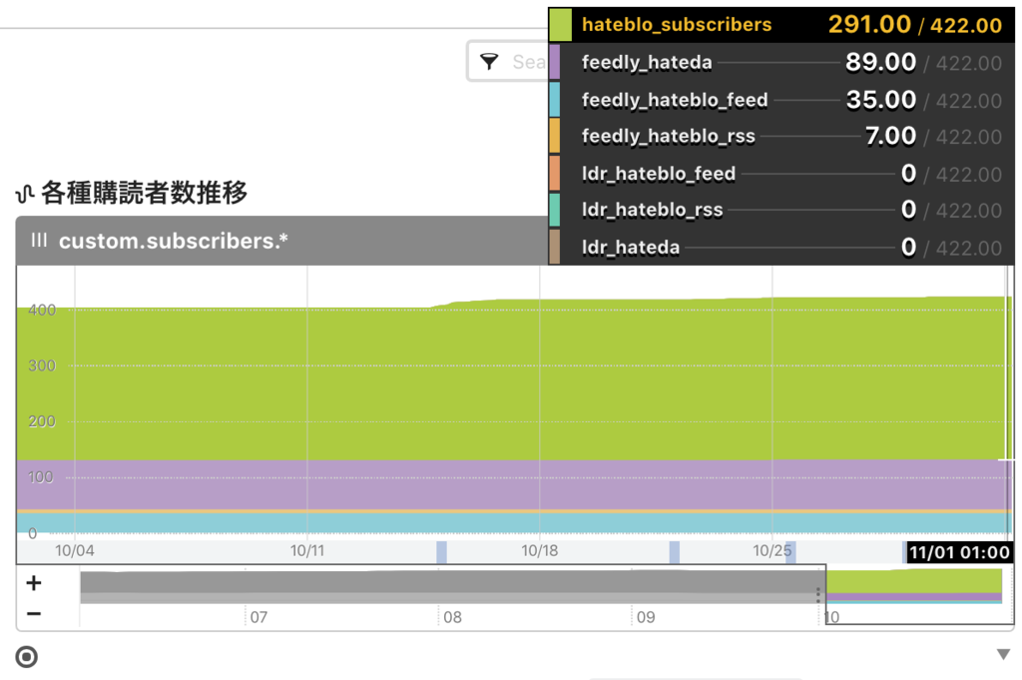The image size is (1022, 680).
Task: Zoom in with the plus button
Action: click(x=34, y=583)
